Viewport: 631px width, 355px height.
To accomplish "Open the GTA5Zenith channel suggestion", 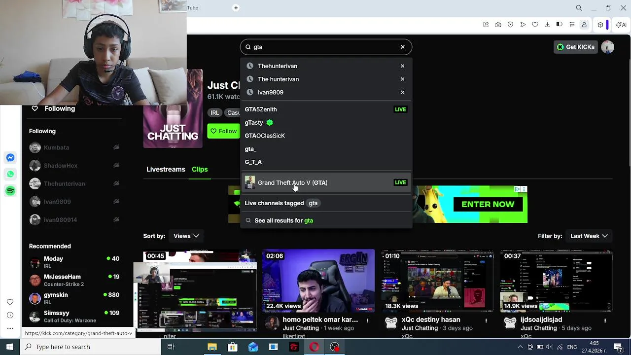I will 326,109.
